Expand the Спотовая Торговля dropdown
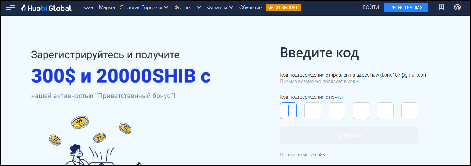 [144, 7]
